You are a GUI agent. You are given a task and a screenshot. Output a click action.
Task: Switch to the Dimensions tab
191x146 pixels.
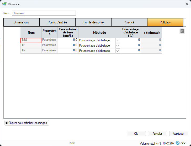tap(22, 22)
